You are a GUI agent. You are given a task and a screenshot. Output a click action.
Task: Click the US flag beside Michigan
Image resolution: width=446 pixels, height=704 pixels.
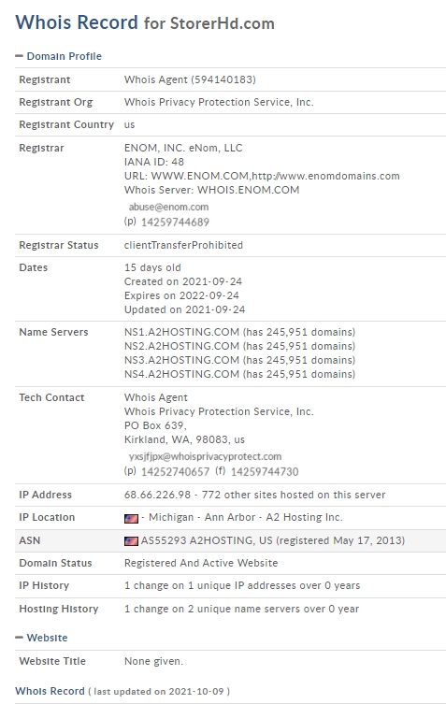(131, 518)
